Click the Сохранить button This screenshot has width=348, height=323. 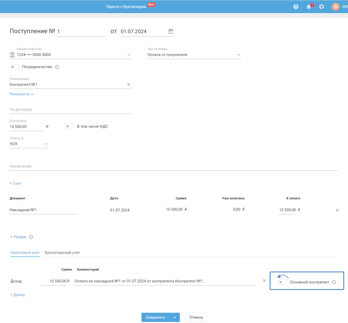155,317
